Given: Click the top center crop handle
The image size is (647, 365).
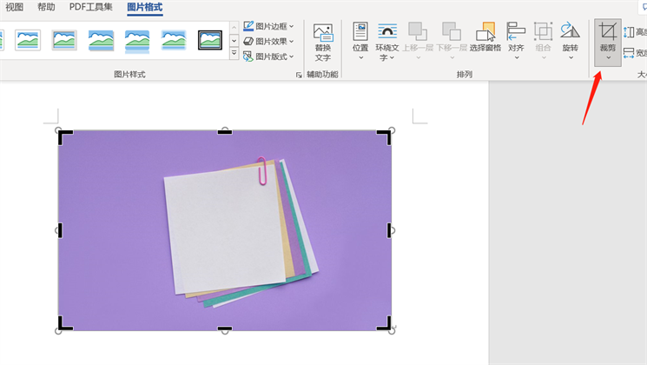Looking at the screenshot, I should coord(224,131).
